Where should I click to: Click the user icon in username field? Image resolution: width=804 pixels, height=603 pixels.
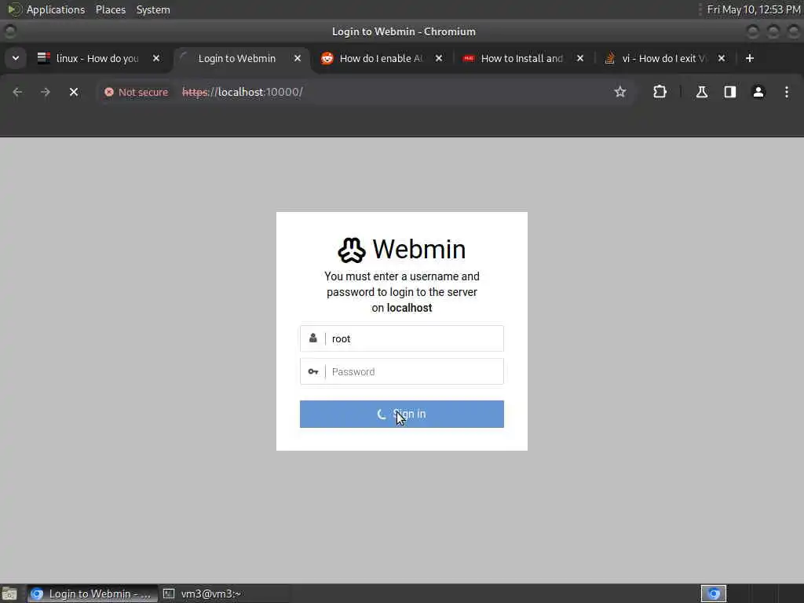point(312,338)
